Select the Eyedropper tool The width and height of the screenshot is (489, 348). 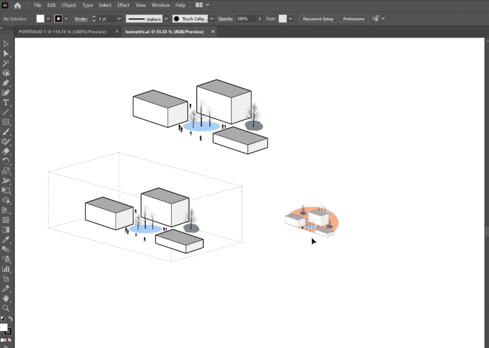coord(6,240)
